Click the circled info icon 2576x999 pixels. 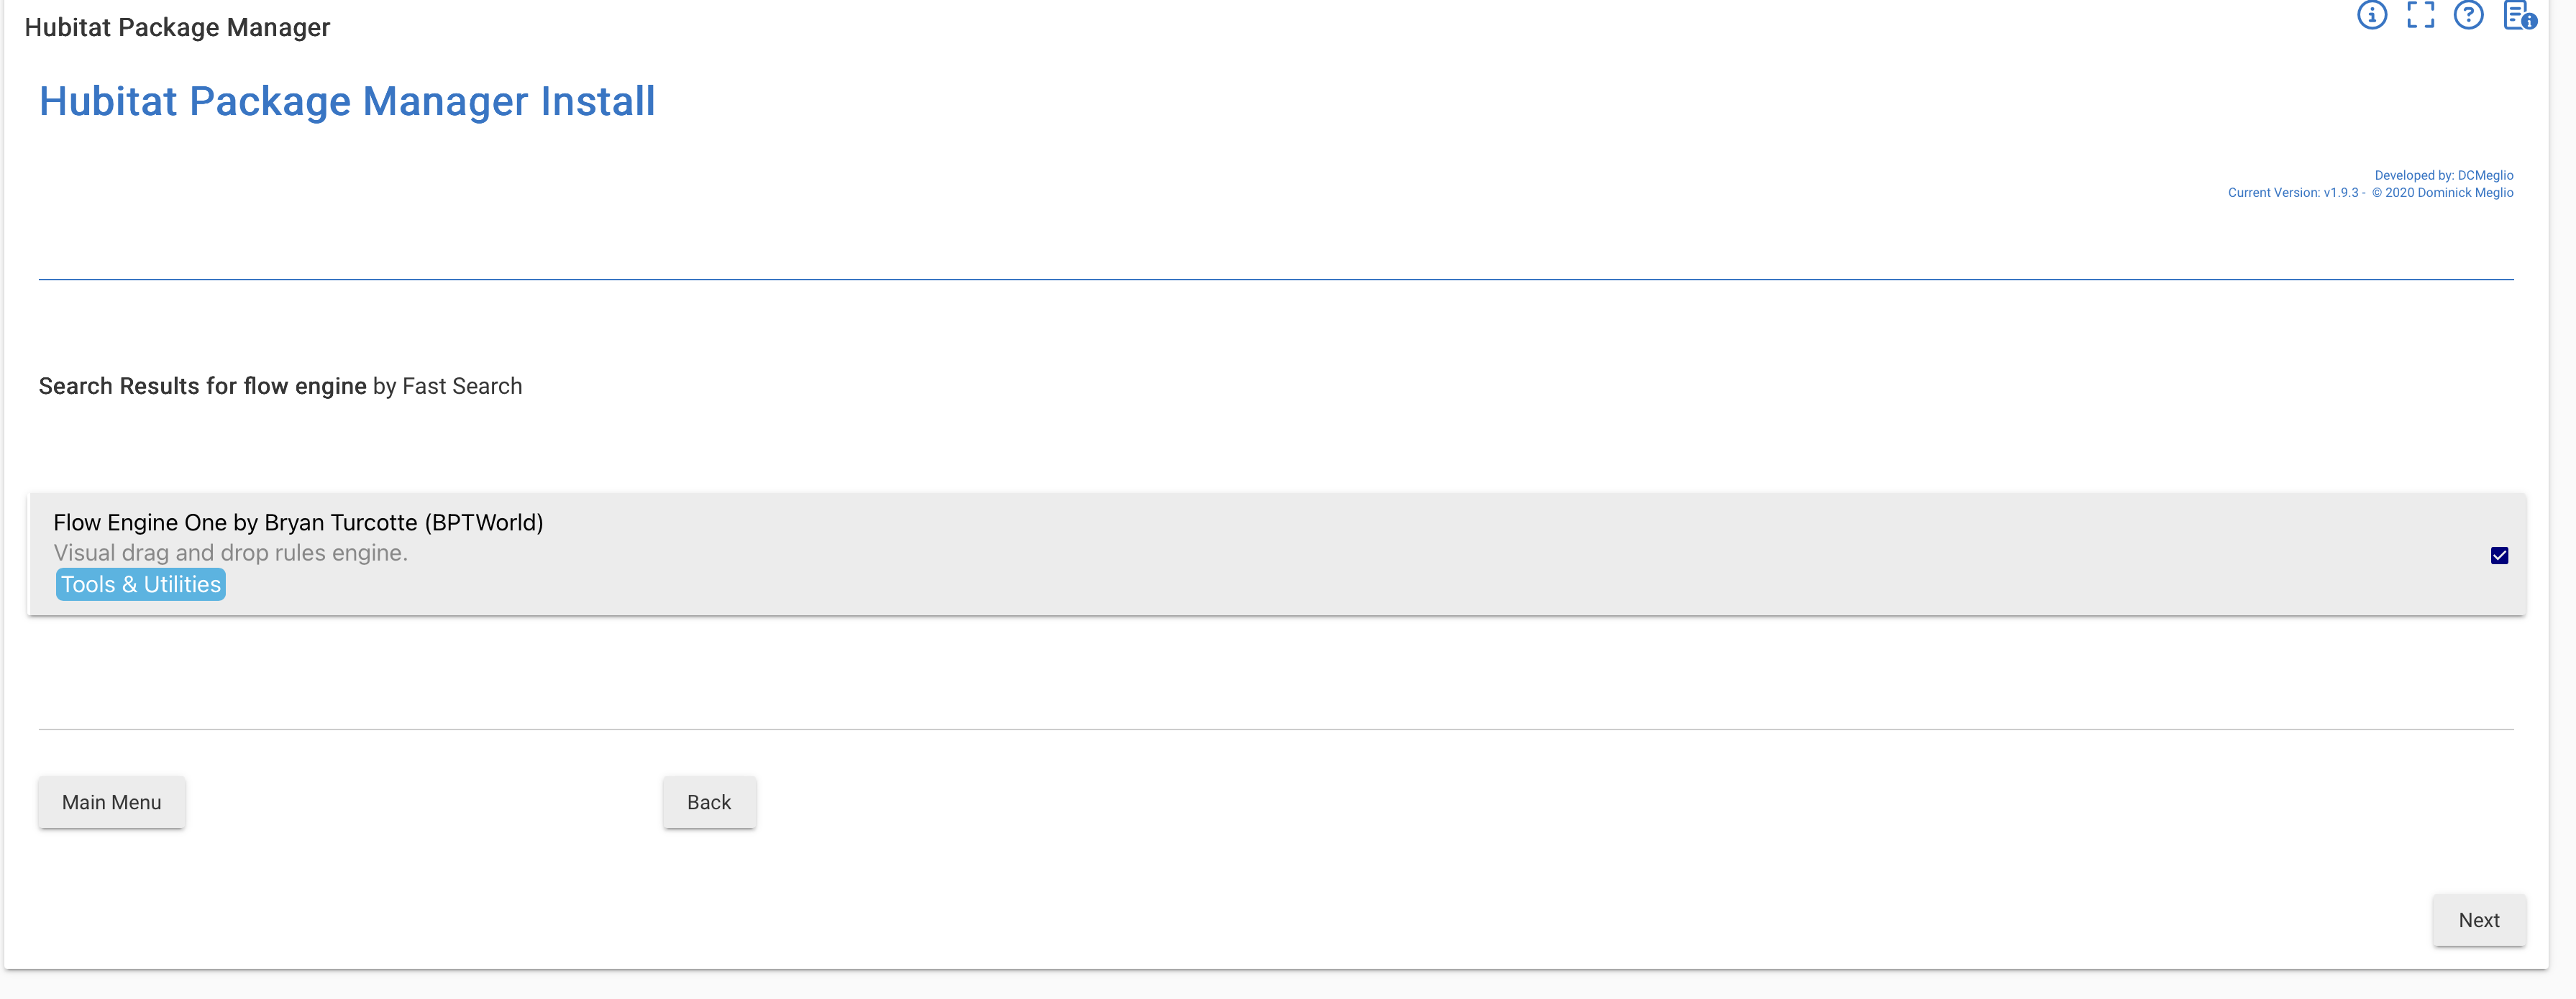pyautogui.click(x=2371, y=15)
